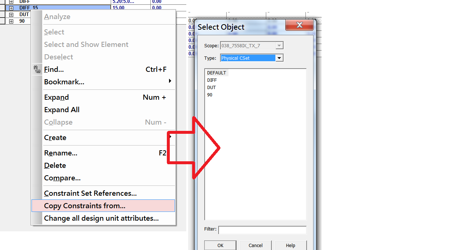The image size is (469, 250).
Task: Close the Select Object dialog
Action: click(299, 25)
